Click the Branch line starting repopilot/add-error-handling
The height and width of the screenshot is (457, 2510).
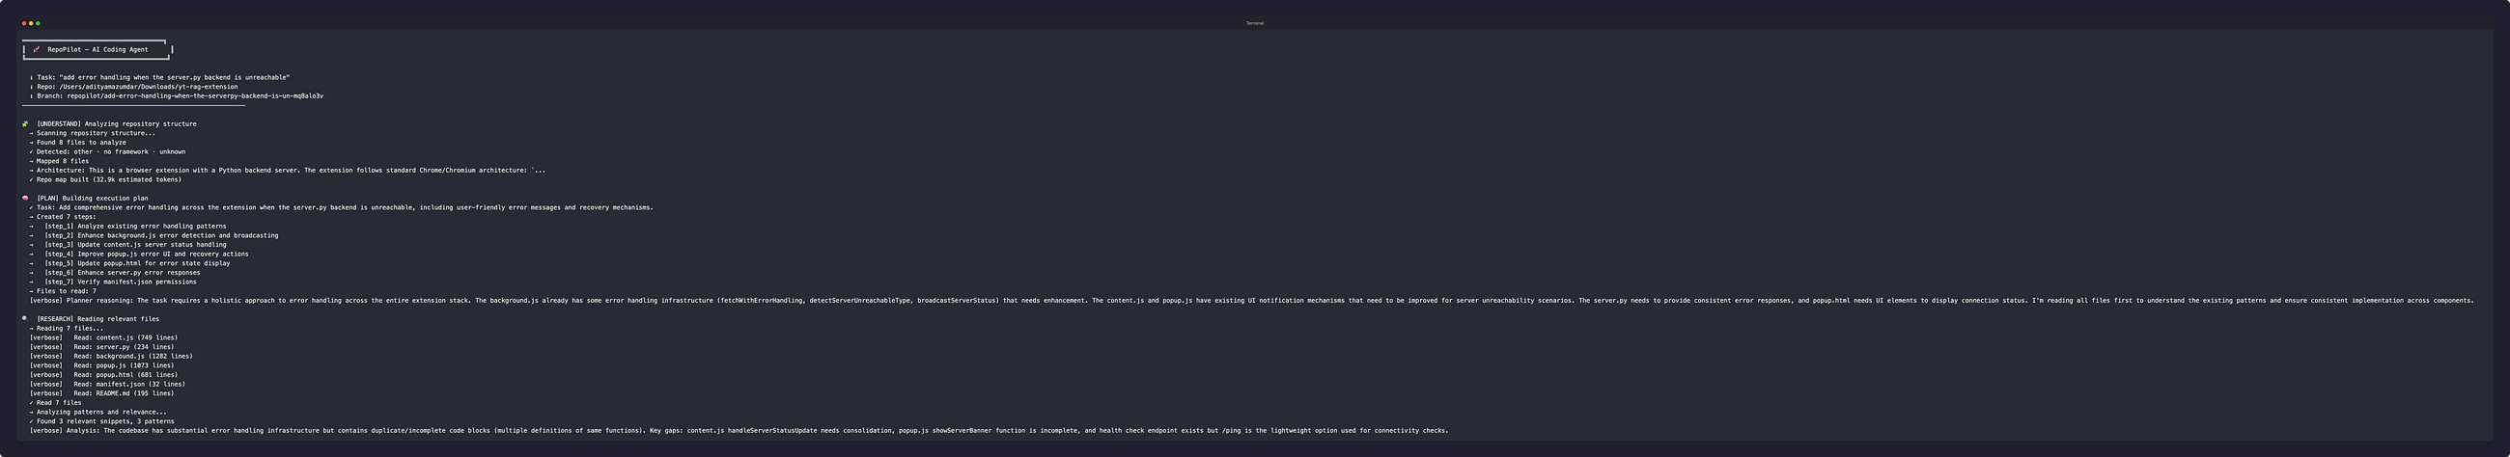[x=177, y=96]
